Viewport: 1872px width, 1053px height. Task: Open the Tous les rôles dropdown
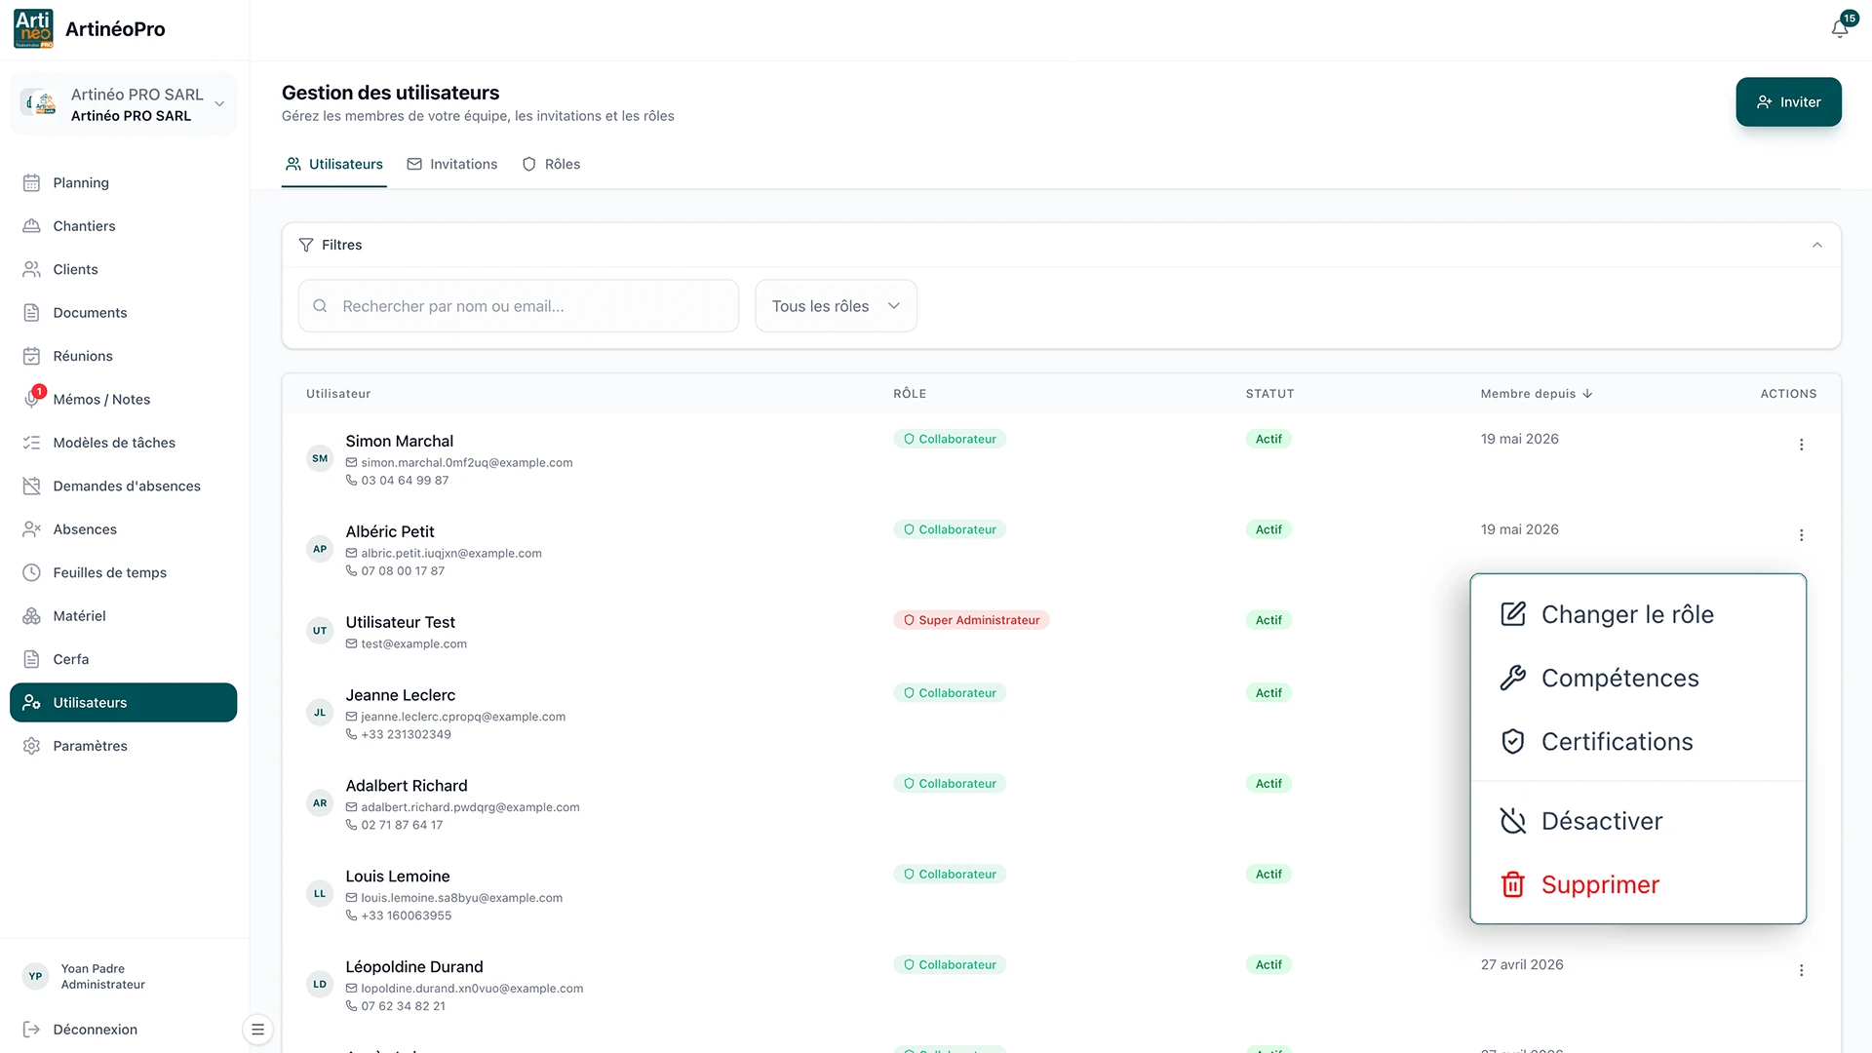[x=836, y=306]
